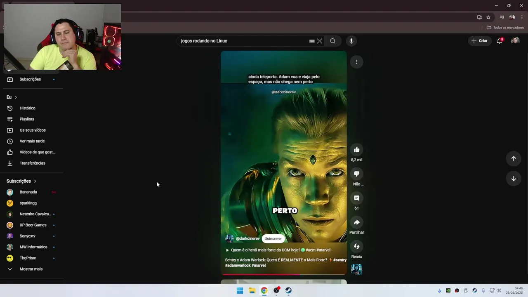Subscribe to @darkcinerev with Subscrever
This screenshot has width=528, height=297.
coord(273,239)
